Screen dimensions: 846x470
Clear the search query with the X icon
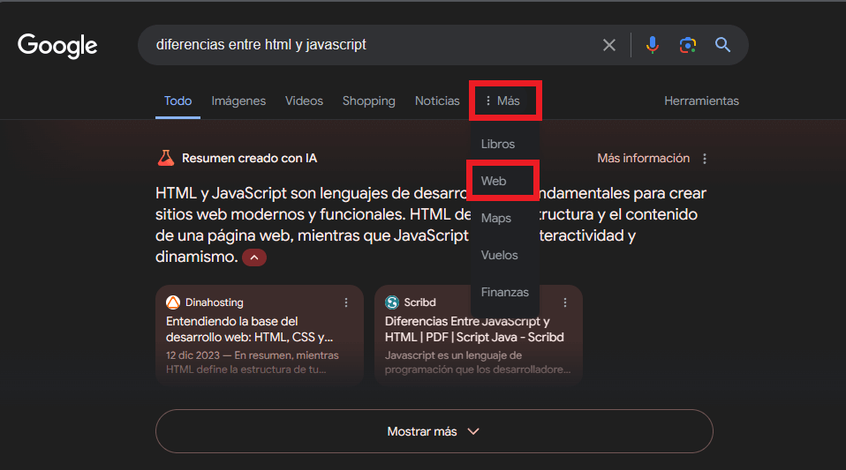tap(609, 45)
